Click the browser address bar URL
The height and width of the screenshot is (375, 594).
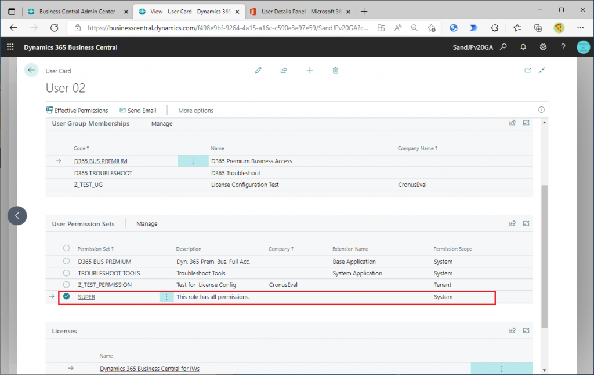pyautogui.click(x=227, y=28)
